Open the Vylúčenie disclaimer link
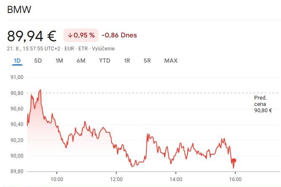281x187 pixels. point(103,49)
